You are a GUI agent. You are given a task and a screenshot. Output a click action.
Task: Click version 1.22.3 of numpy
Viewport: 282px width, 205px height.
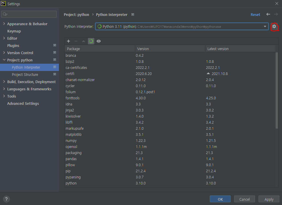coord(141,141)
